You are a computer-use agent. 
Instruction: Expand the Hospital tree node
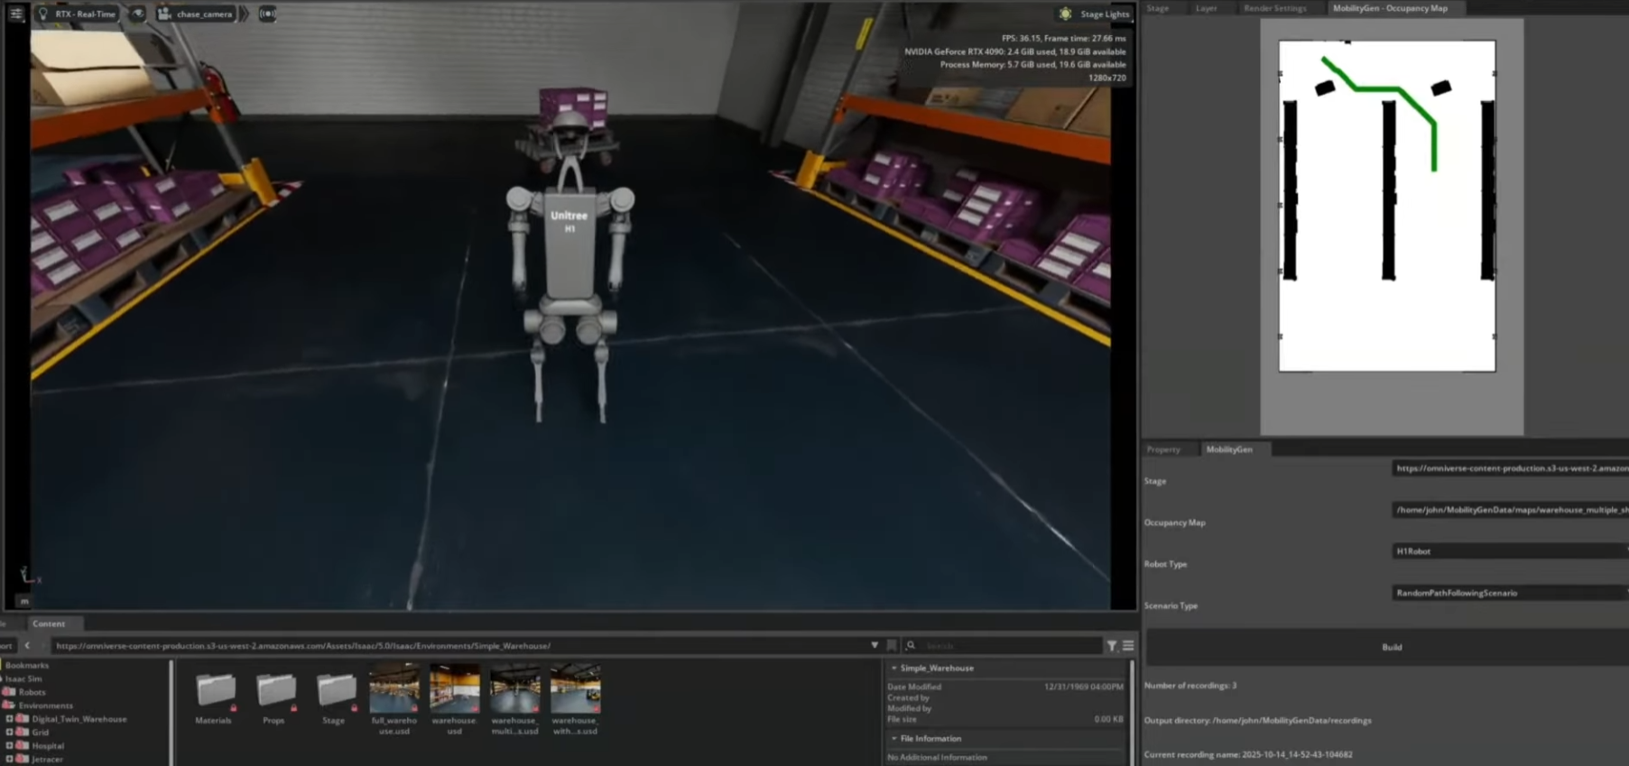click(x=10, y=746)
